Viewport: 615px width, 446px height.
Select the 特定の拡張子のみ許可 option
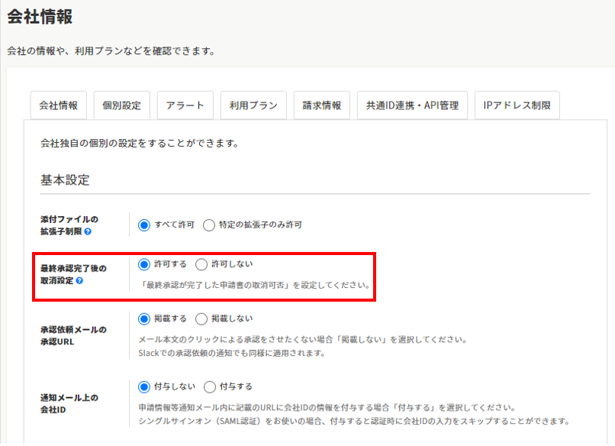tap(208, 225)
